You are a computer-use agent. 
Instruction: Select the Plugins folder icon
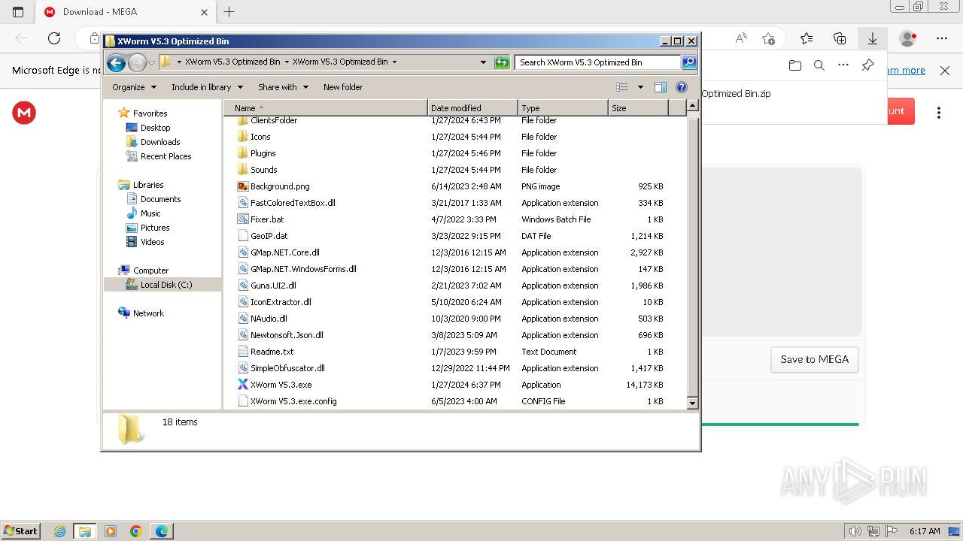click(242, 153)
